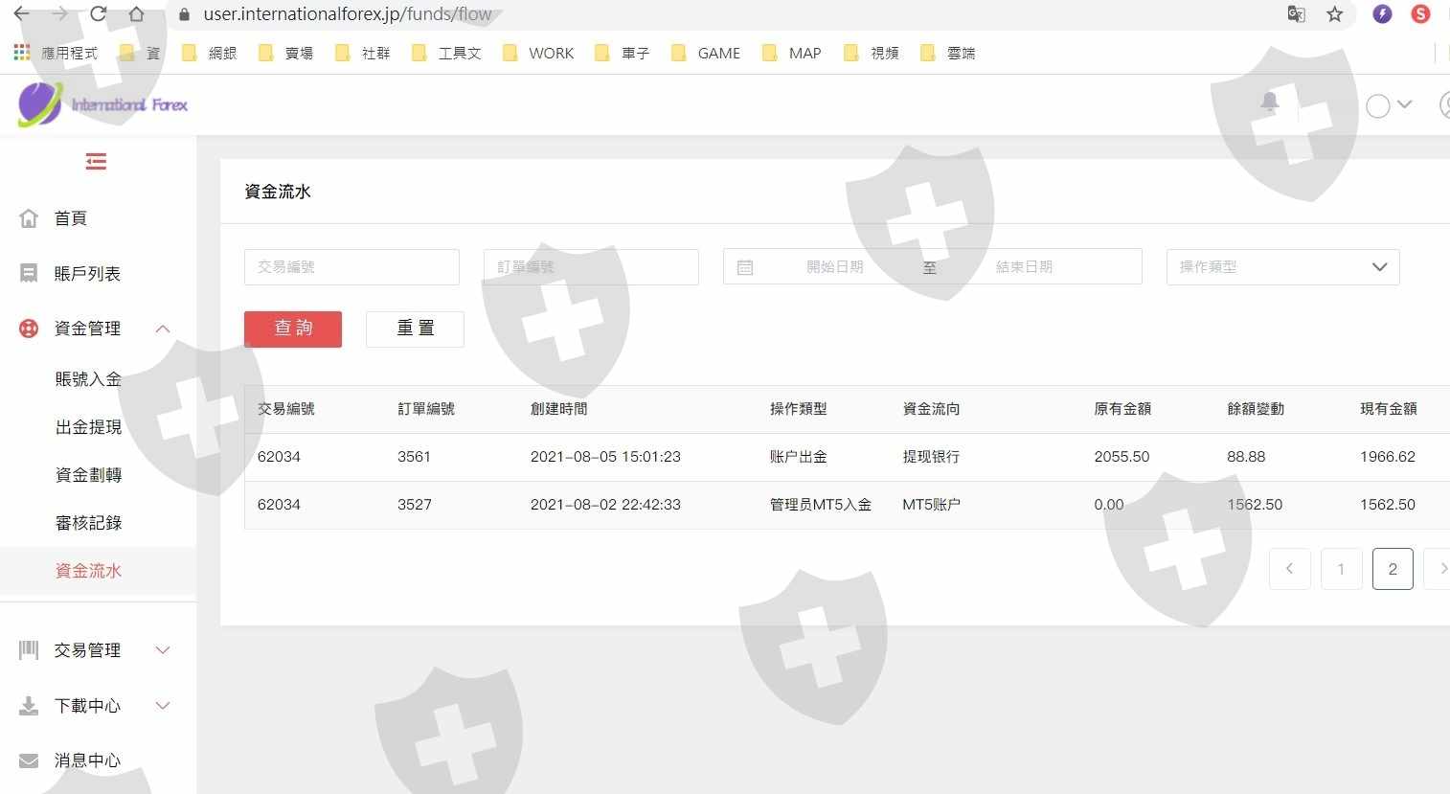Screen dimensions: 1450x794
Task: Click the notification bell icon
Action: [x=1270, y=102]
